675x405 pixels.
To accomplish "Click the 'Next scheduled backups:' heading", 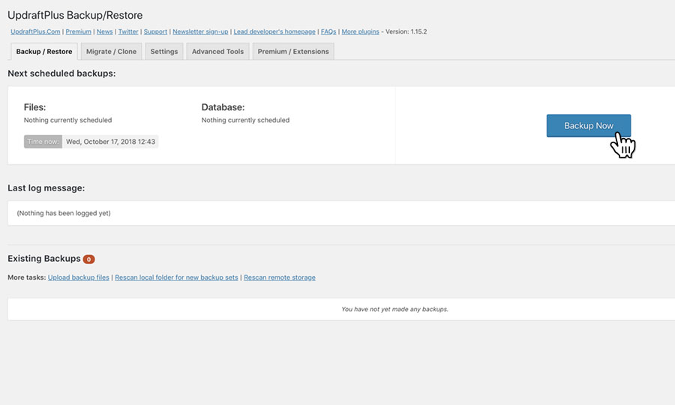I will pos(61,73).
